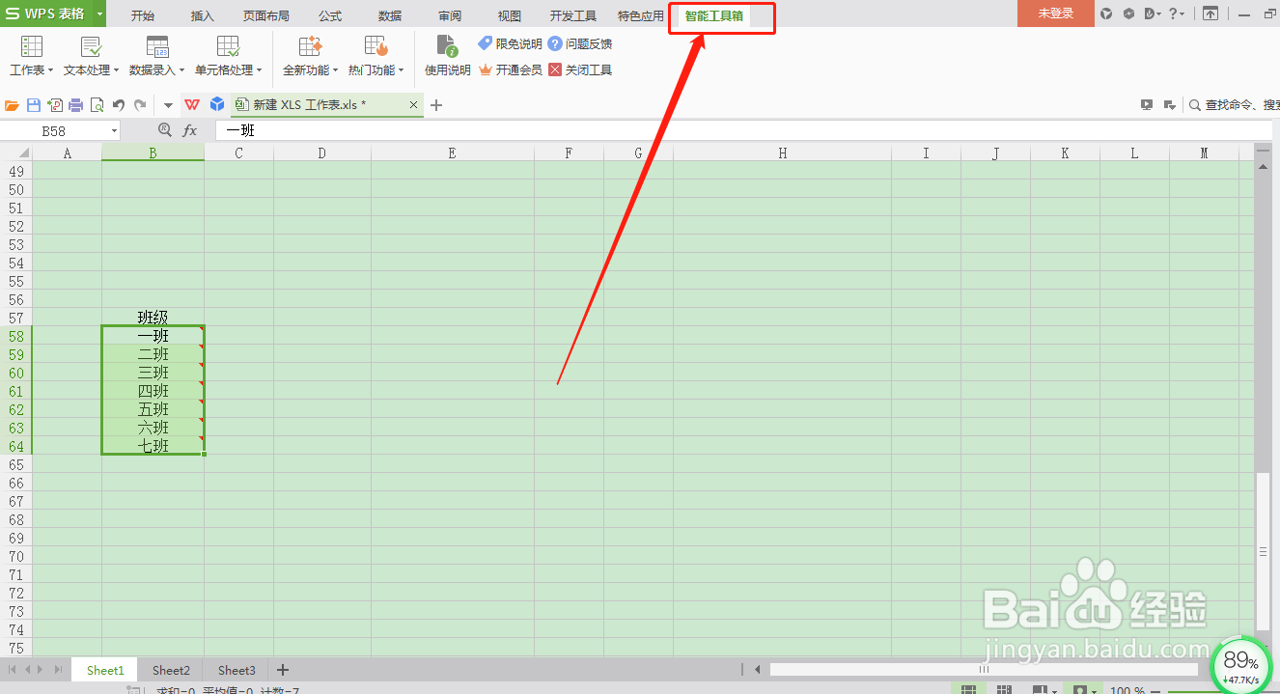1280x694 pixels.
Task: Switch to the 页面布局 tab
Action: click(x=265, y=15)
